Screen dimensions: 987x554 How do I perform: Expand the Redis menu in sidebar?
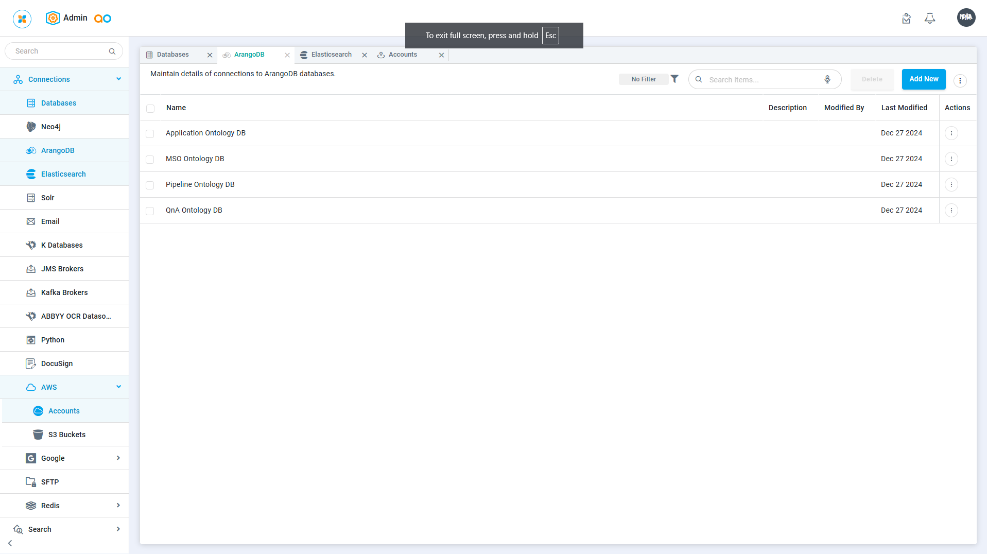click(x=118, y=506)
